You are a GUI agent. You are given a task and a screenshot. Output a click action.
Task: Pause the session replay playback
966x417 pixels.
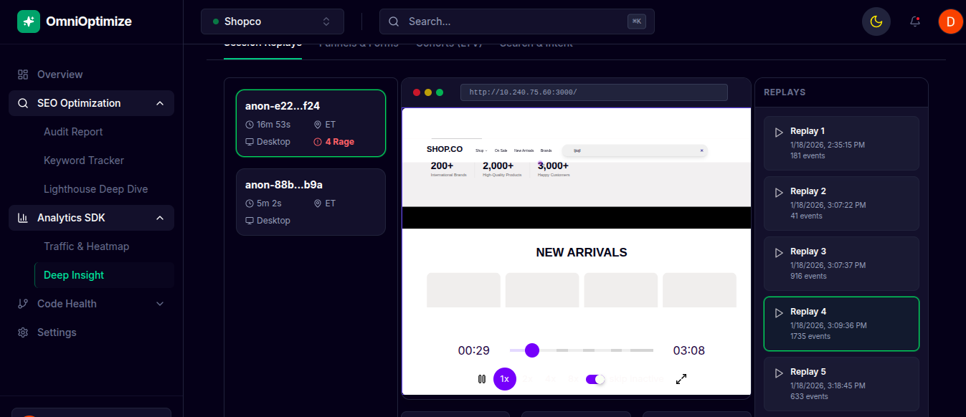482,379
